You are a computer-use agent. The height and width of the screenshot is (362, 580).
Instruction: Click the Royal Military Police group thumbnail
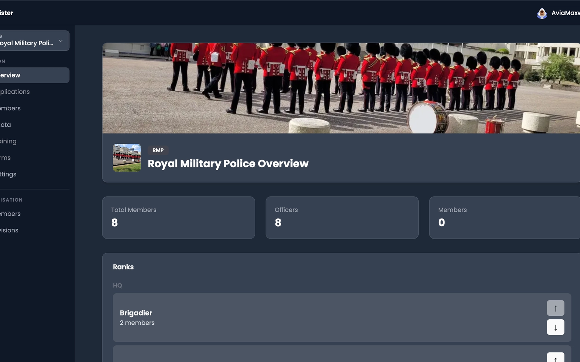point(127,157)
